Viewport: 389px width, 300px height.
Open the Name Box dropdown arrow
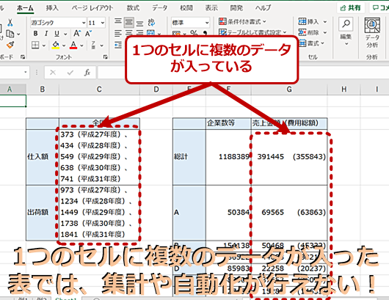click(25, 72)
